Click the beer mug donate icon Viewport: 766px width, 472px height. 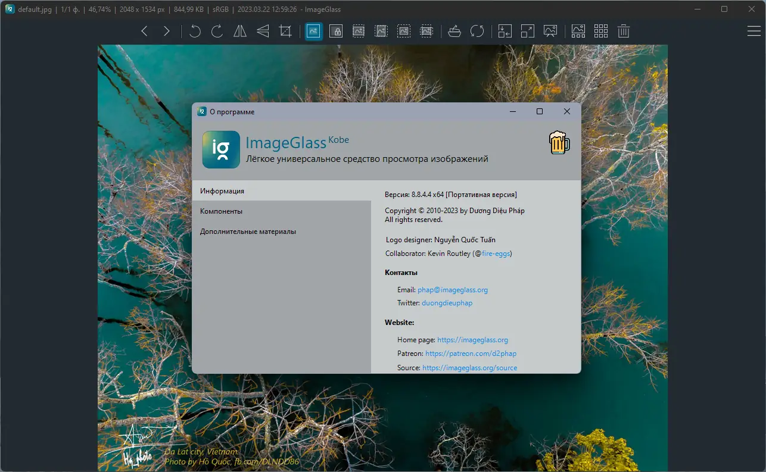coord(559,142)
